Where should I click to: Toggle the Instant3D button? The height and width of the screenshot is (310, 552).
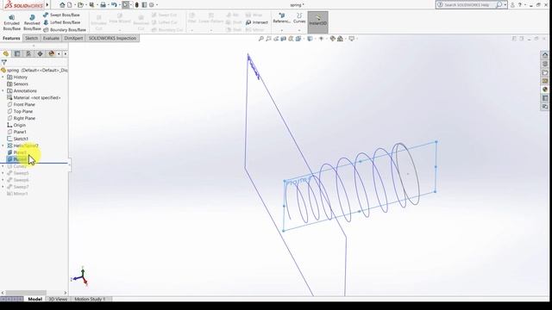pyautogui.click(x=318, y=22)
